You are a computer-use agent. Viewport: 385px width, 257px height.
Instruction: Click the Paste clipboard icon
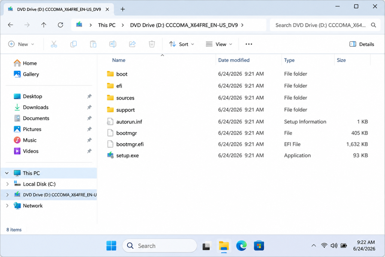coord(93,44)
